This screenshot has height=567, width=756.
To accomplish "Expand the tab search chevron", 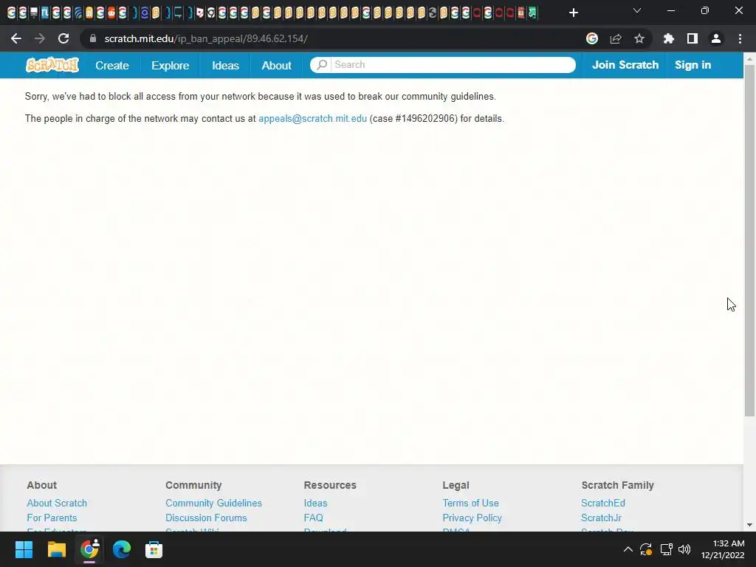I will pyautogui.click(x=637, y=10).
